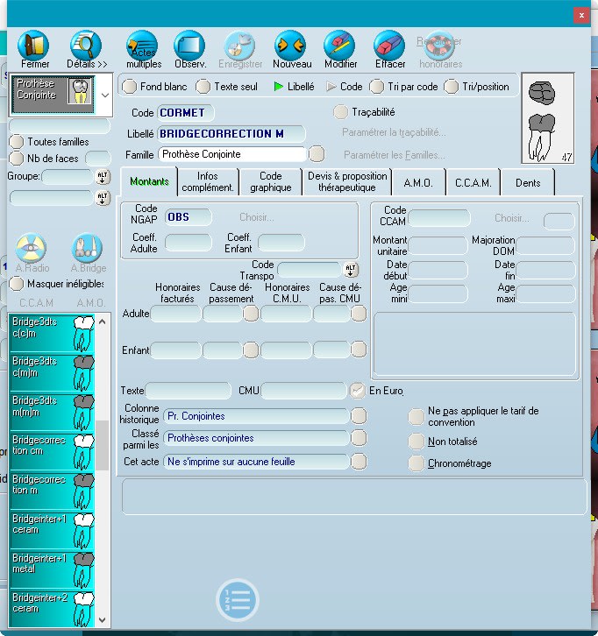The height and width of the screenshot is (636, 598).
Task: Check the Chronométrage option
Action: tap(416, 463)
